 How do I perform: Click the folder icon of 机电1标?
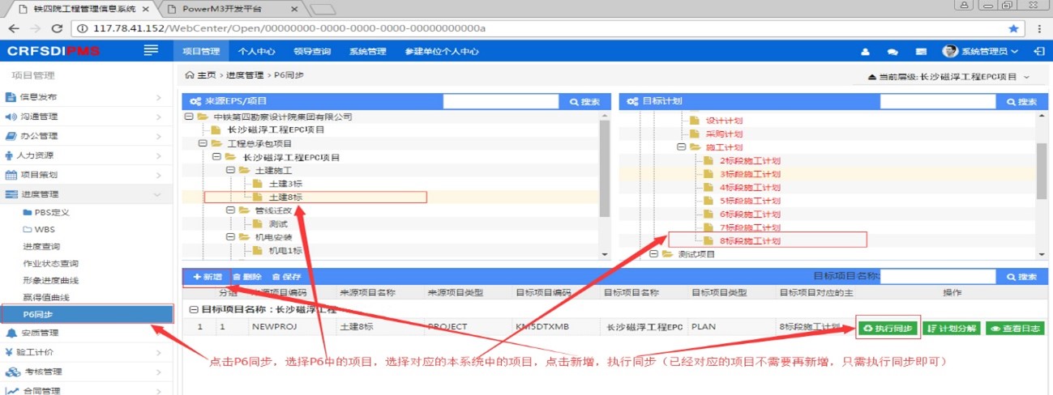tap(258, 250)
